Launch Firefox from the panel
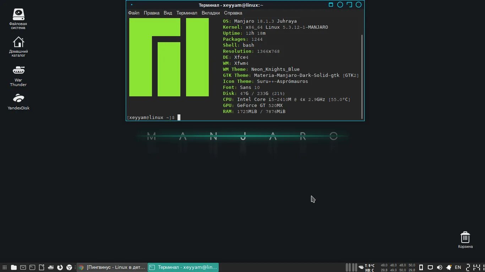The height and width of the screenshot is (272, 485). (60, 267)
